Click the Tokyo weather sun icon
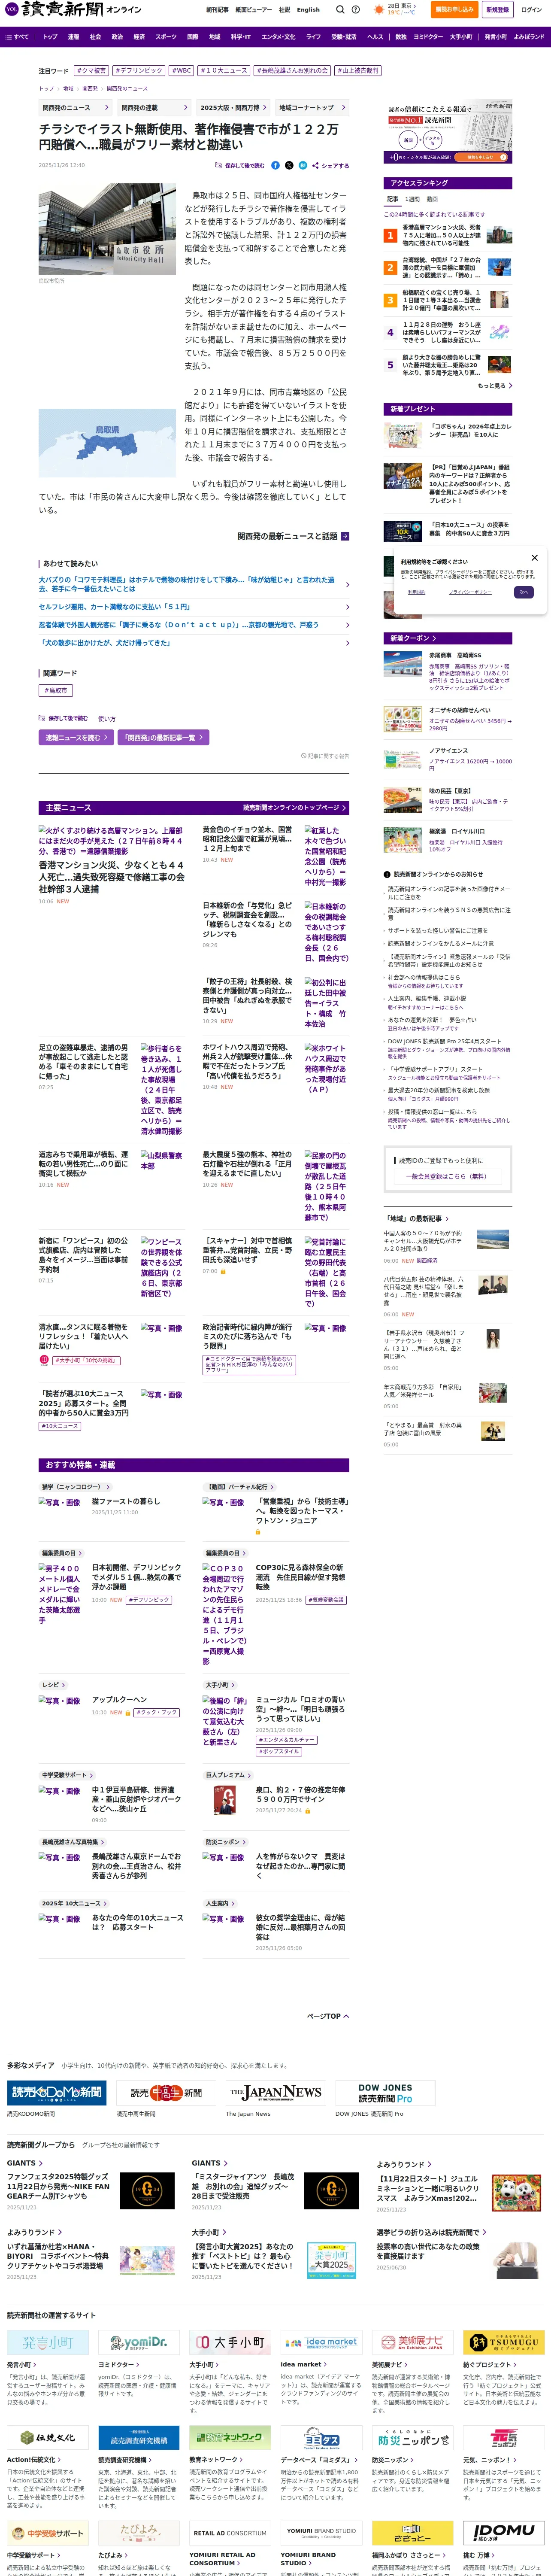The image size is (551, 2576). pos(379,10)
